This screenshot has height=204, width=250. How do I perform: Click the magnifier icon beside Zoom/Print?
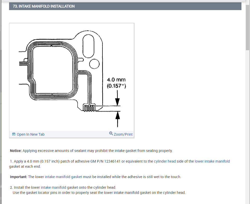111,134
